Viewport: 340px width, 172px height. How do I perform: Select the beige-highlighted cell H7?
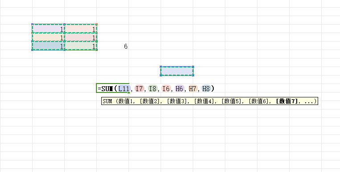tap(48, 38)
